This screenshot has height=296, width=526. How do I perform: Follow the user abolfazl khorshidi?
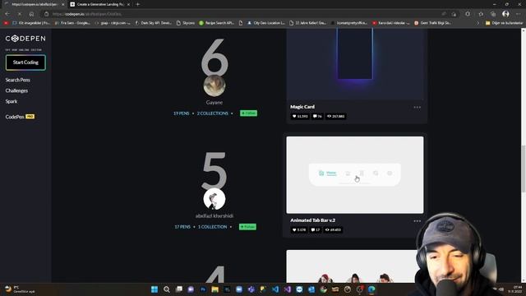pyautogui.click(x=247, y=227)
